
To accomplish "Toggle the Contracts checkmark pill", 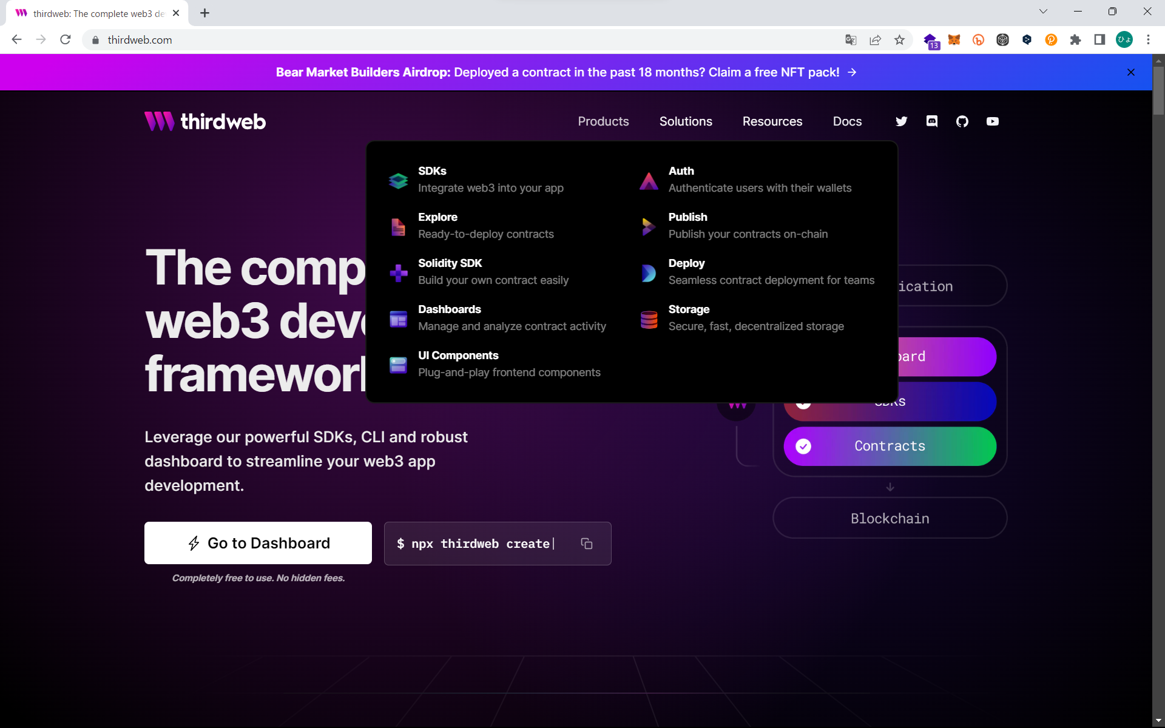I will (890, 447).
